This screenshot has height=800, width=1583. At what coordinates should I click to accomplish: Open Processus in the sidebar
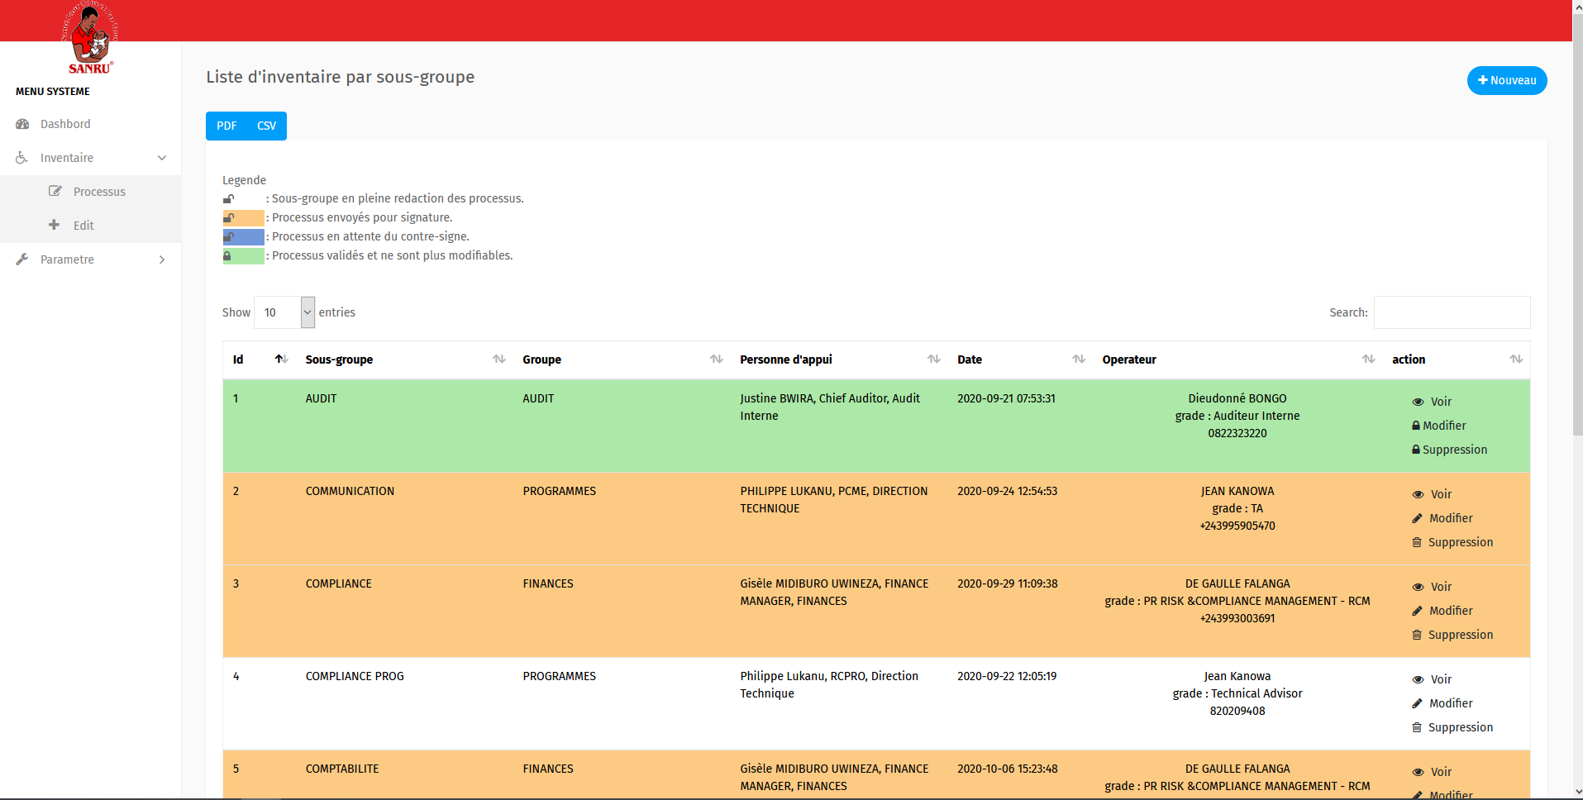99,192
